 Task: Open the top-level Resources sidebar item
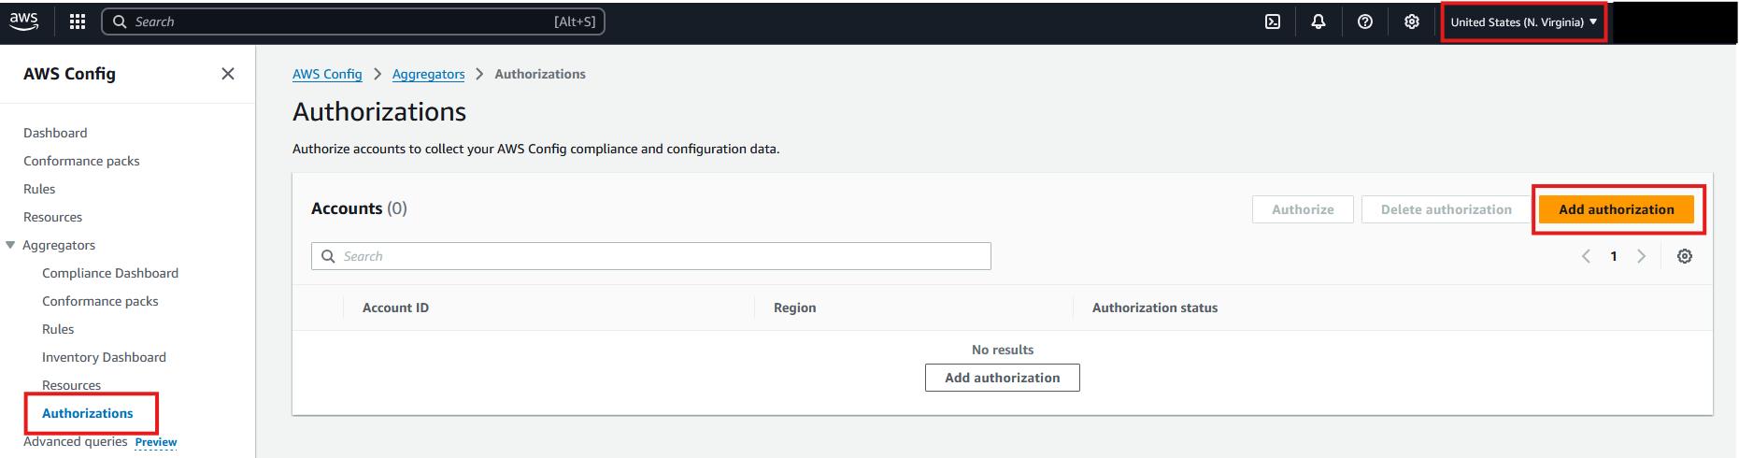pos(52,217)
